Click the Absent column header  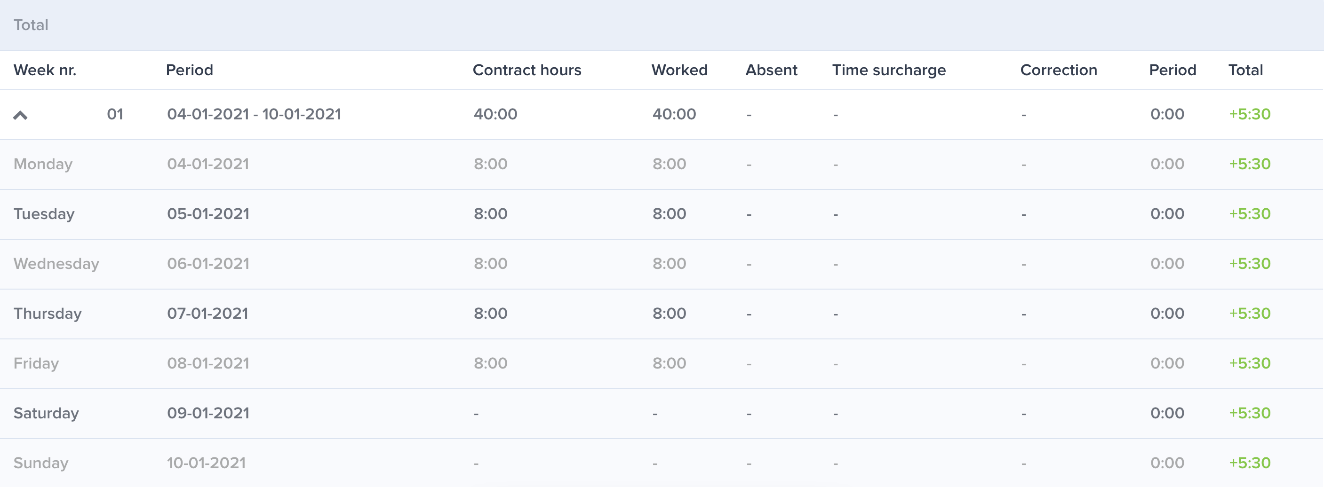(x=772, y=70)
